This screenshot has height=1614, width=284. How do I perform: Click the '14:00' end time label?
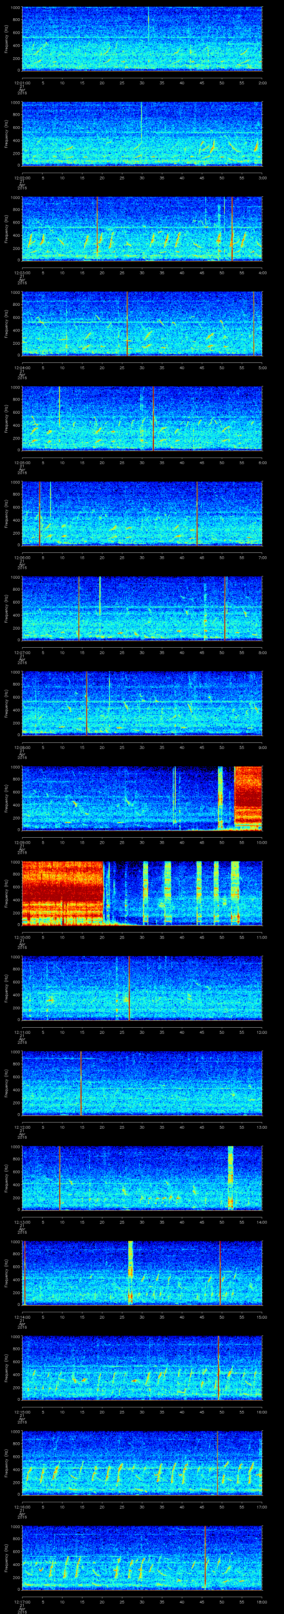coord(262,1222)
